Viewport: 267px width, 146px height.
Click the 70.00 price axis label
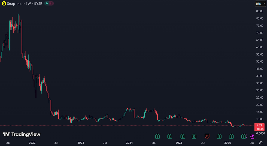tap(260, 33)
